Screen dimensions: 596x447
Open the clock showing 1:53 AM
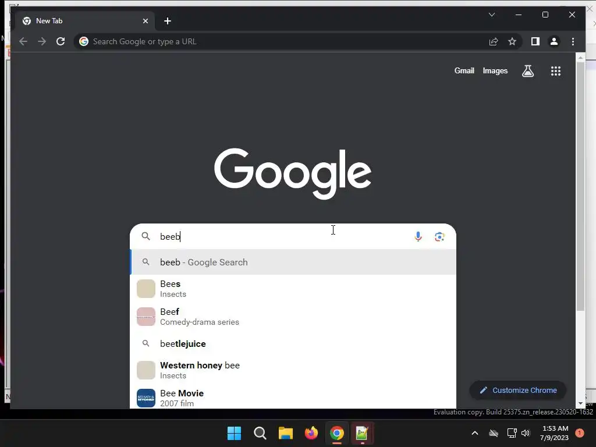pyautogui.click(x=555, y=433)
